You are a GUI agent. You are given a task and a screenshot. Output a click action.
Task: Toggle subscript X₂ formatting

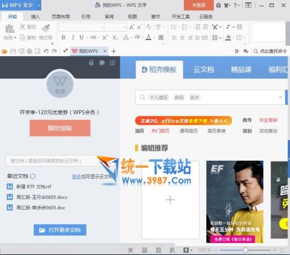pyautogui.click(x=115, y=37)
